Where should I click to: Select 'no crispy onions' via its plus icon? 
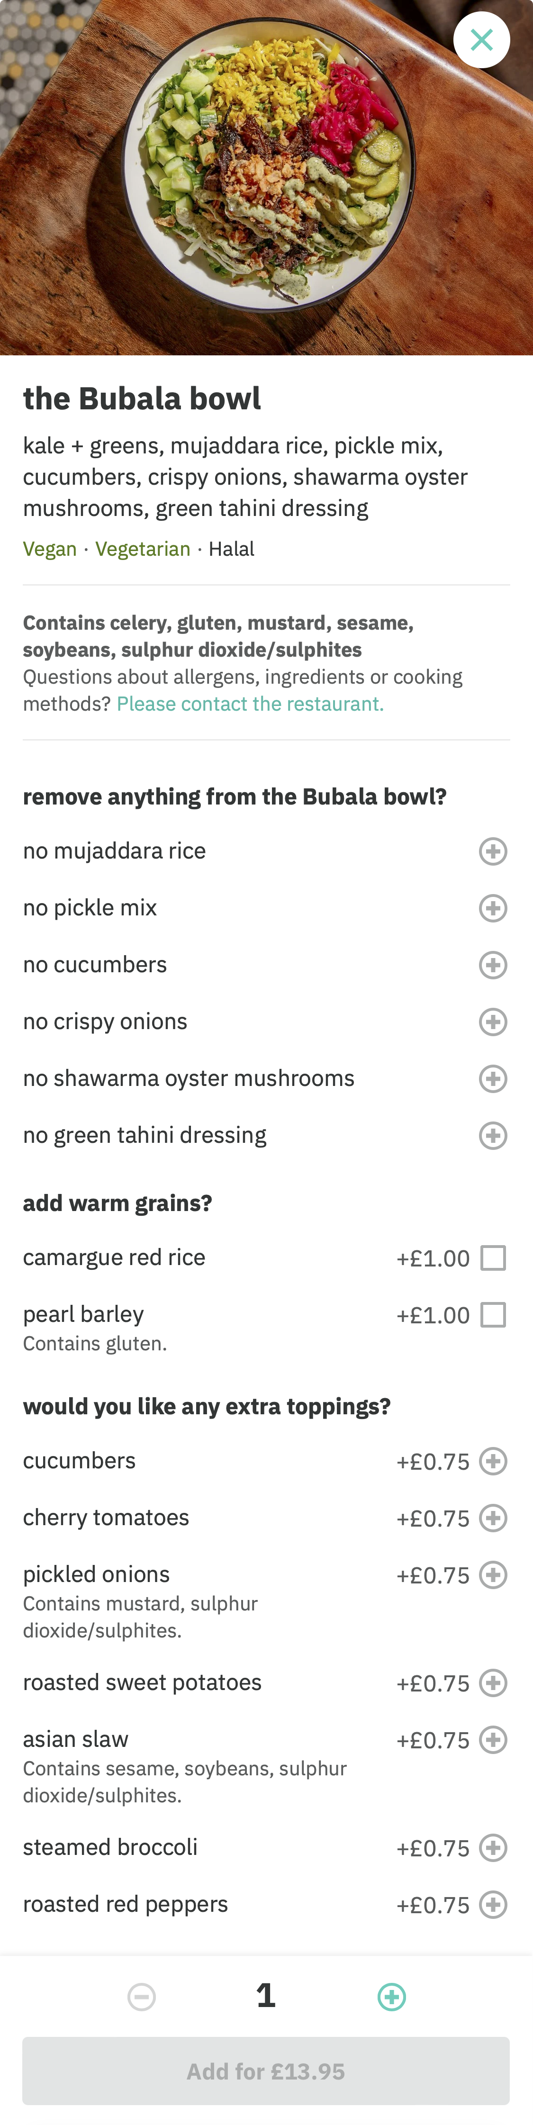click(x=493, y=1021)
